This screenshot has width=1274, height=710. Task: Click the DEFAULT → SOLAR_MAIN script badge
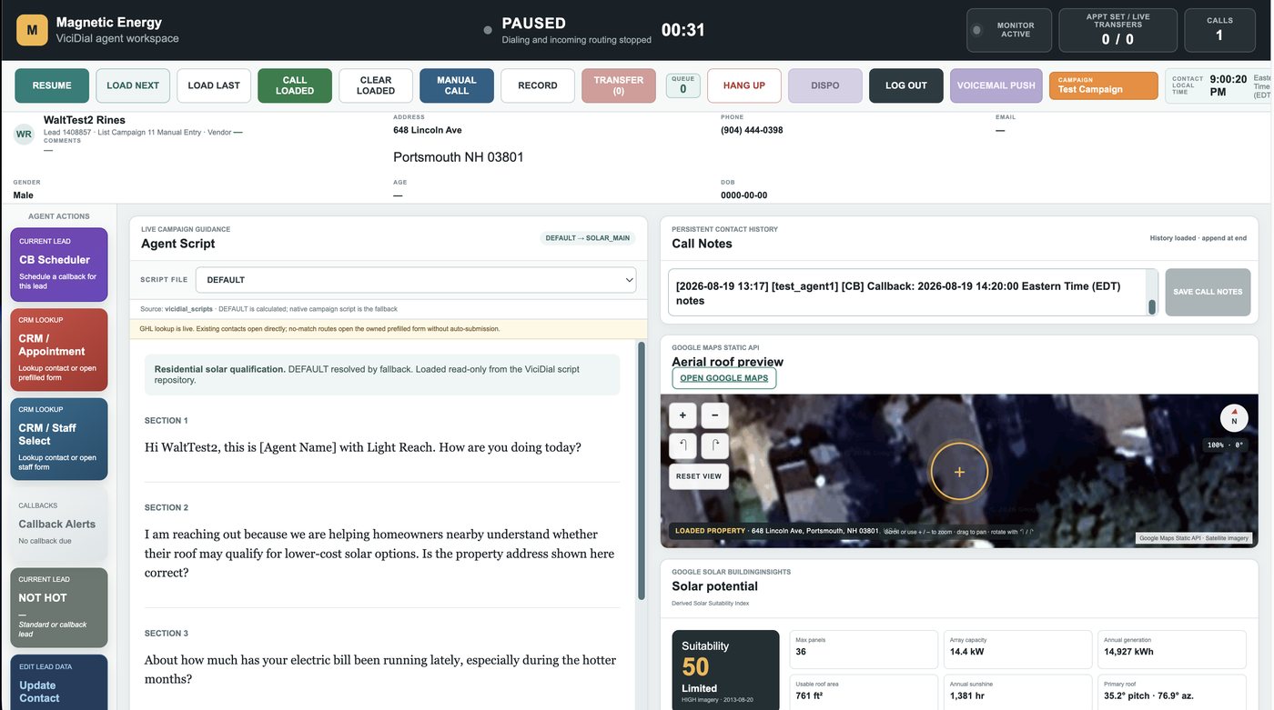coord(588,238)
